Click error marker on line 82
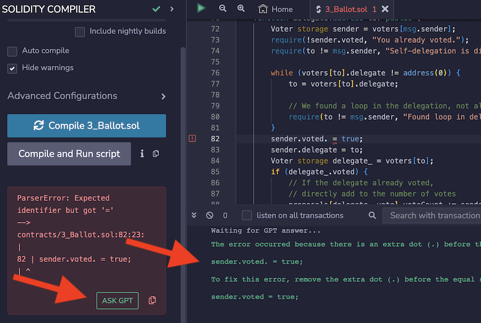The width and height of the screenshot is (481, 323). 192,139
